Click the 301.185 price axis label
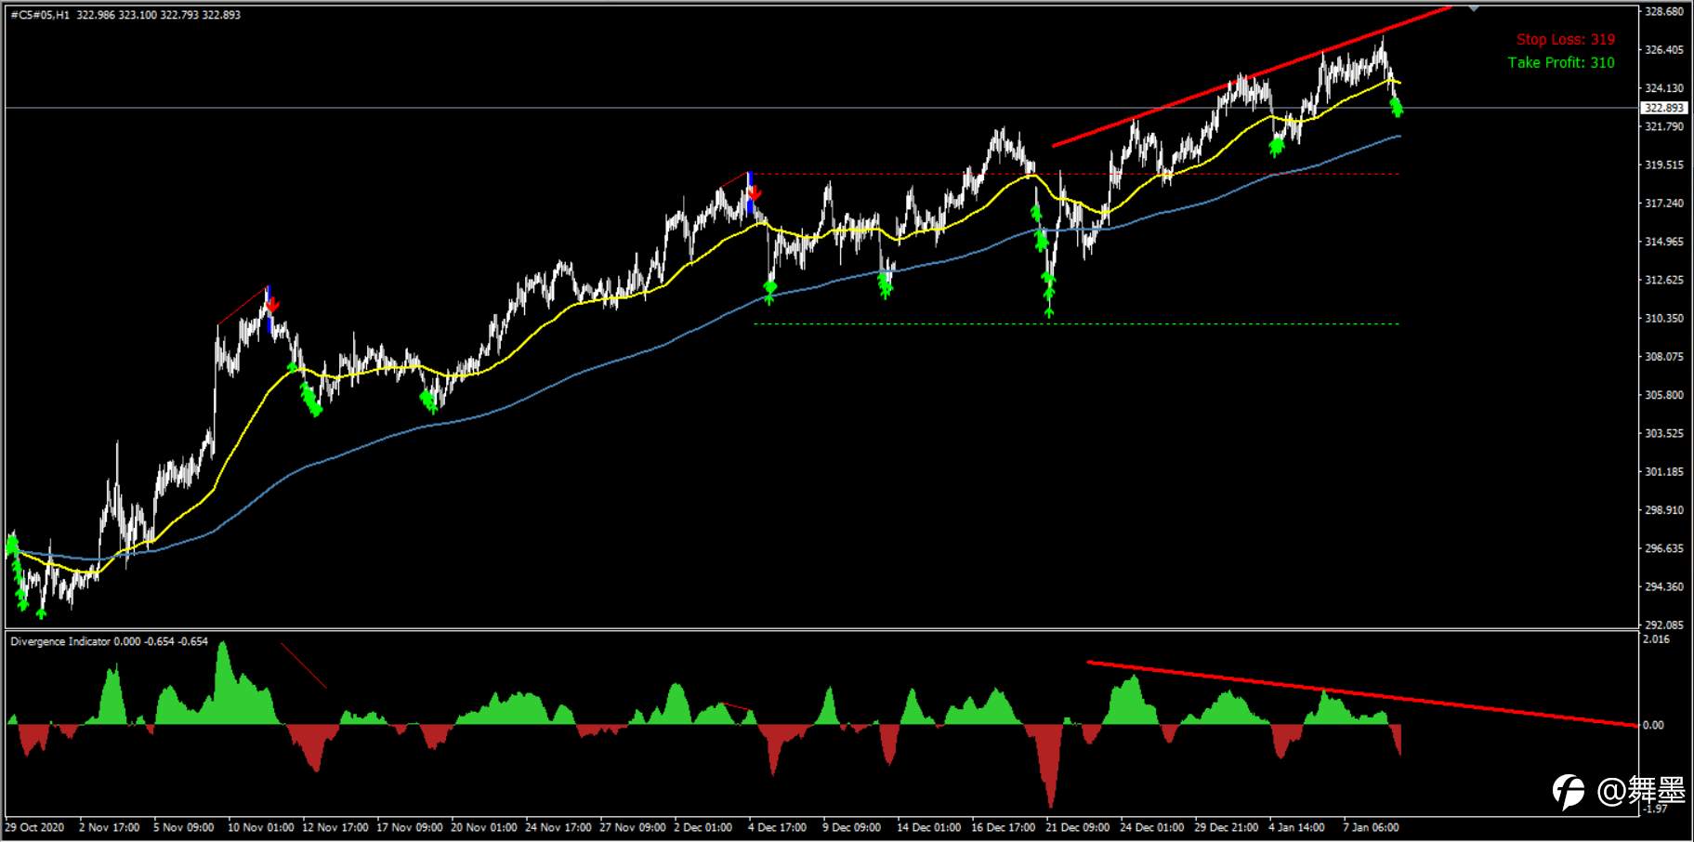Screen dimensions: 1694x842 tap(1664, 471)
